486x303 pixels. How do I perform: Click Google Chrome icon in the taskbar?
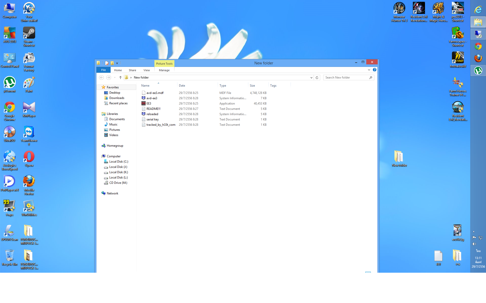pos(478,46)
